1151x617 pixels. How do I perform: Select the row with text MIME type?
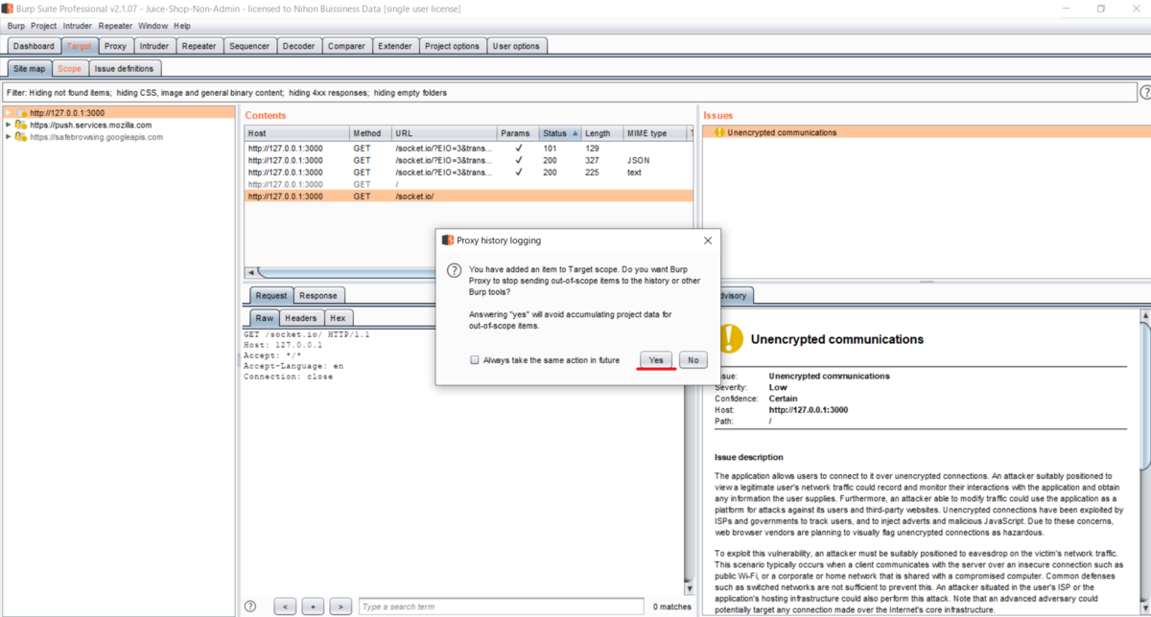point(468,172)
